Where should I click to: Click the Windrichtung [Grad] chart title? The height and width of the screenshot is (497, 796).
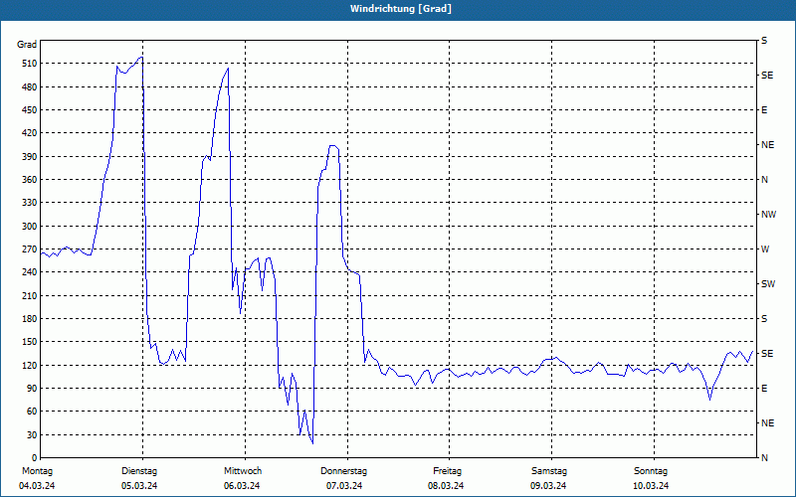(x=401, y=9)
